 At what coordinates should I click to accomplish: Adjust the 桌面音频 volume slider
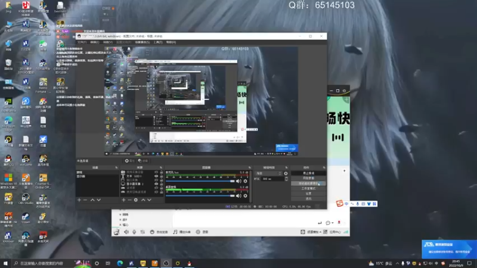click(x=200, y=196)
